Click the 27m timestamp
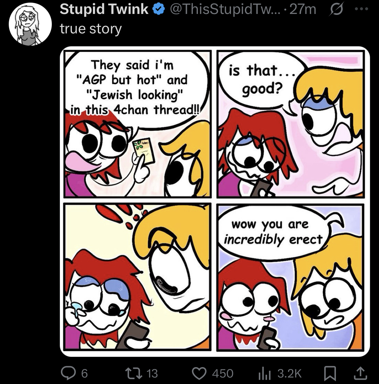 (303, 9)
